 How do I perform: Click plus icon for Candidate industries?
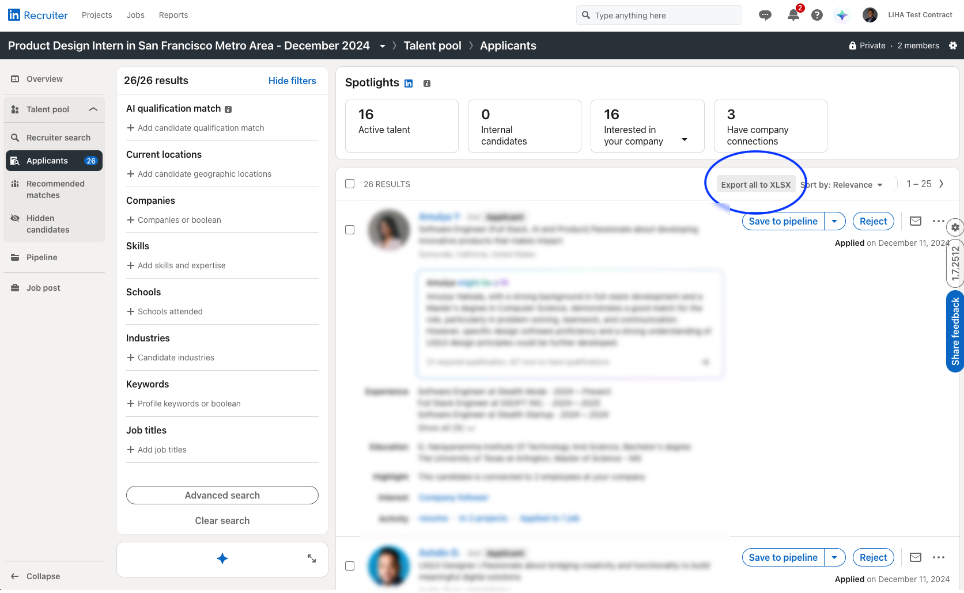click(x=131, y=358)
